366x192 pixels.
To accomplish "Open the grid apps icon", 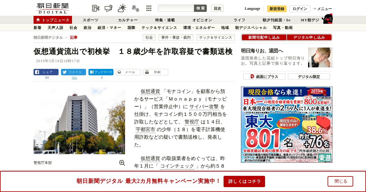I will (149, 8).
